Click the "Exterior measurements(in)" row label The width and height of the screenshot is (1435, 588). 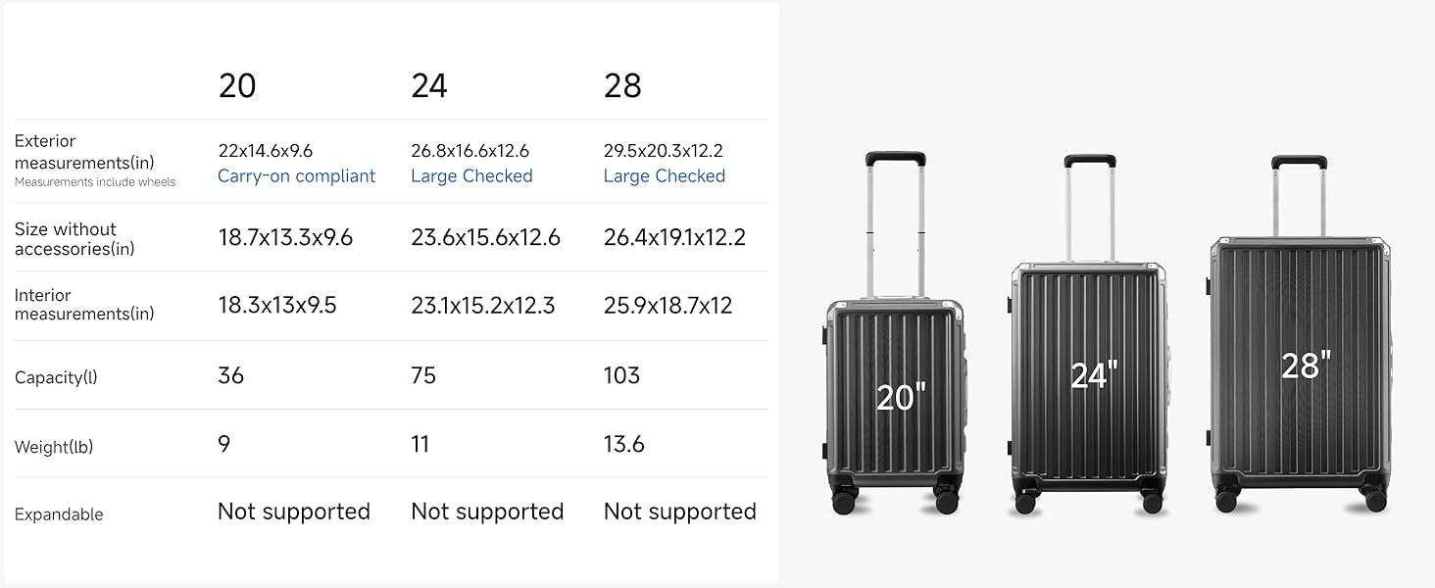(x=84, y=152)
